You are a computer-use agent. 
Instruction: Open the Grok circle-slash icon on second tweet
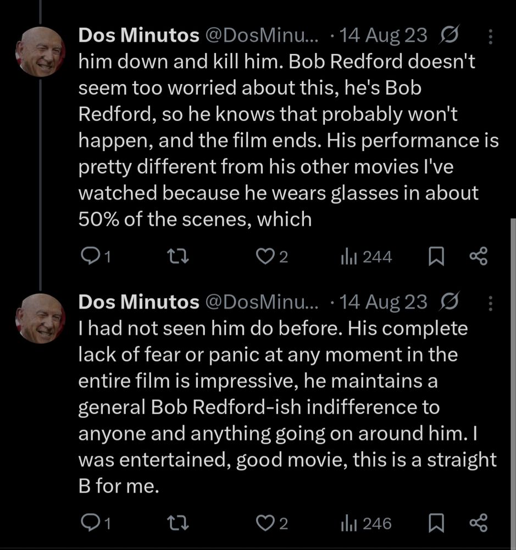coord(450,302)
